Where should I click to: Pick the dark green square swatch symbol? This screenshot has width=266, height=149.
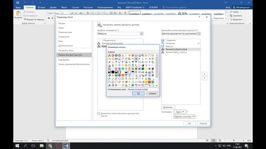143,69
